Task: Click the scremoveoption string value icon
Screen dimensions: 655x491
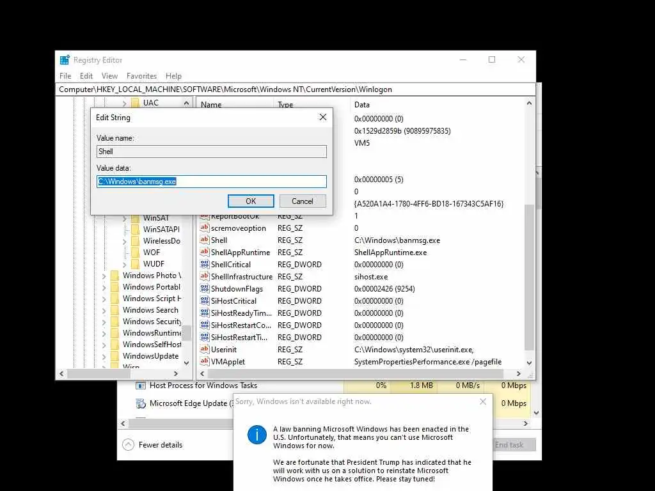Action: point(204,228)
